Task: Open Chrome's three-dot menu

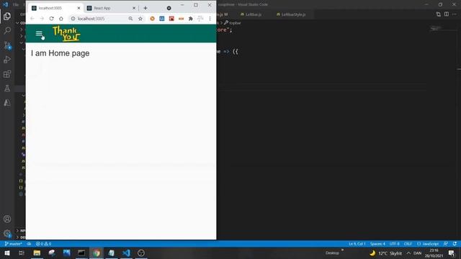Action: tap(210, 19)
